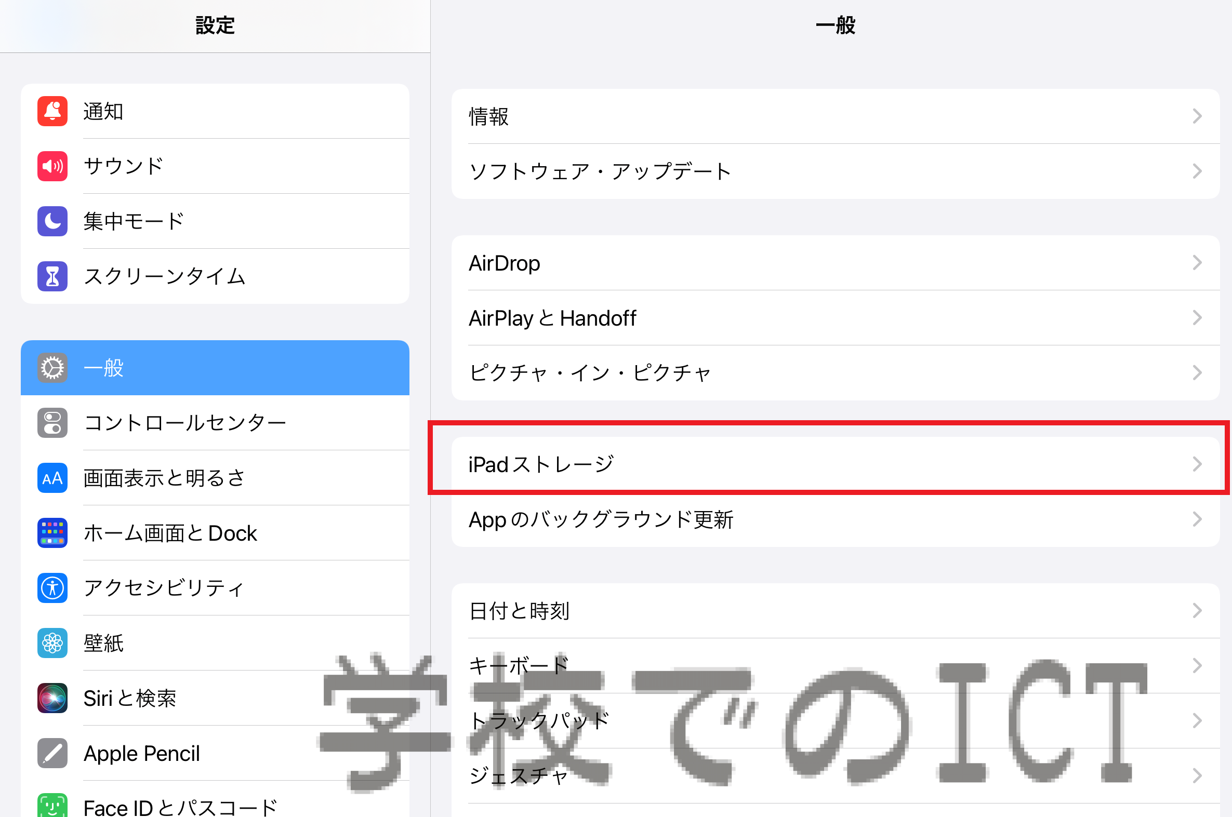Open トラックパッド settings
This screenshot has width=1232, height=817.
(836, 721)
